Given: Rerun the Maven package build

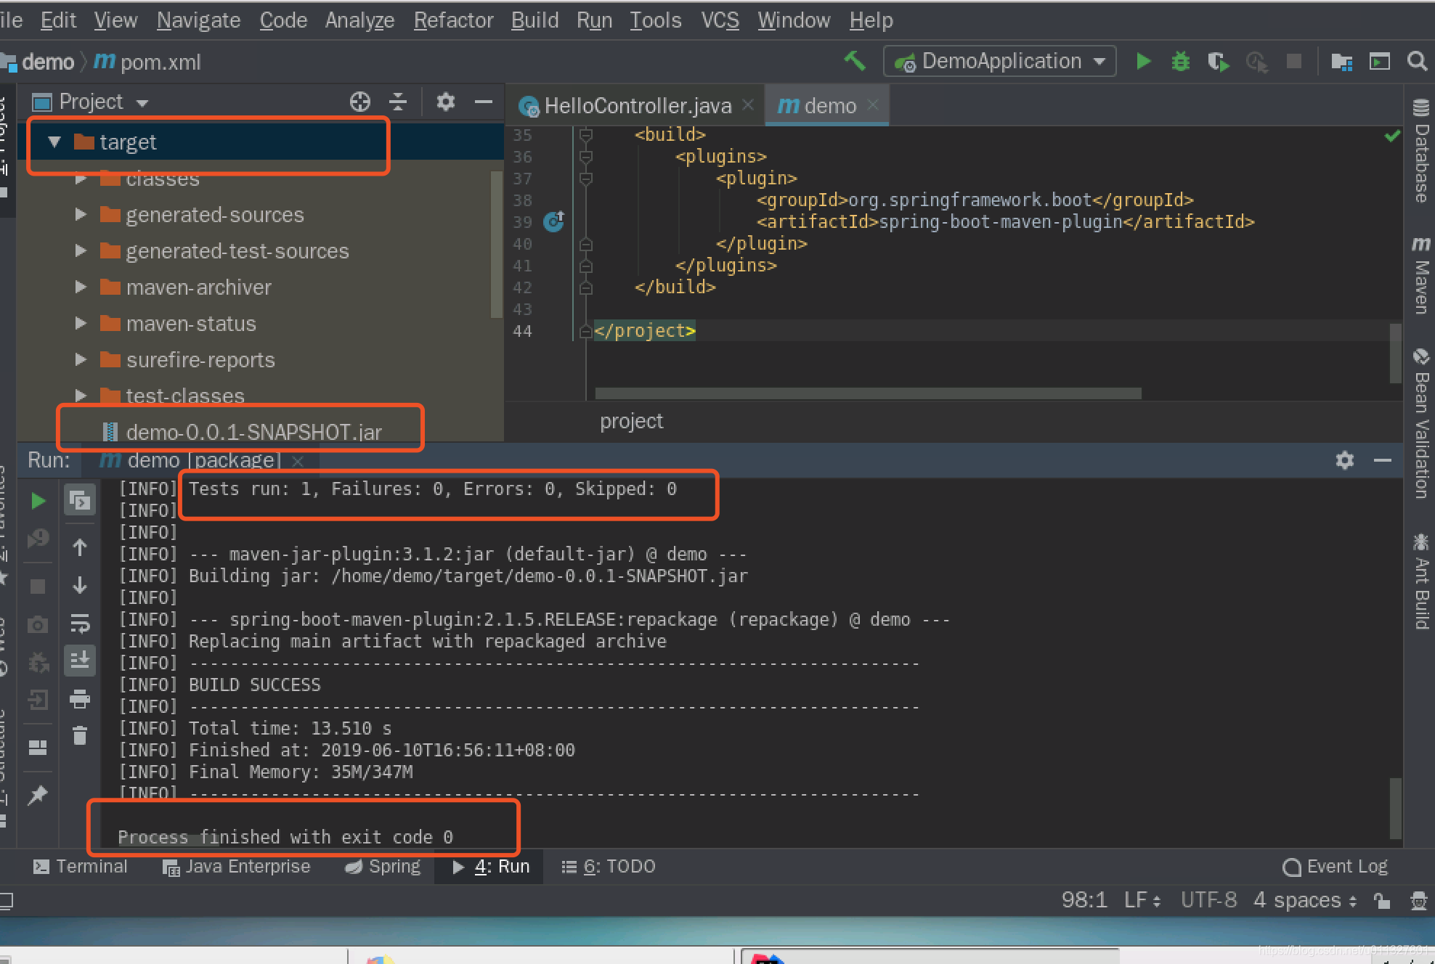Looking at the screenshot, I should click(x=38, y=501).
